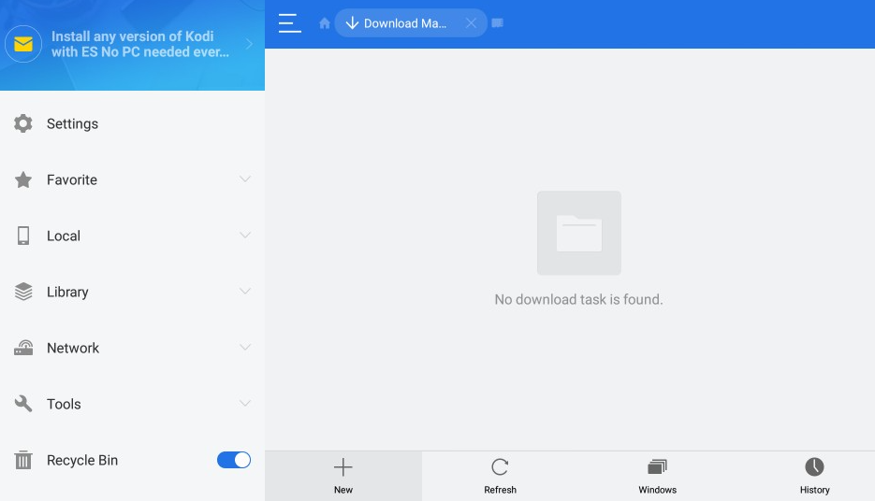Click the small window icon beside tab
The width and height of the screenshot is (875, 501).
coord(497,23)
